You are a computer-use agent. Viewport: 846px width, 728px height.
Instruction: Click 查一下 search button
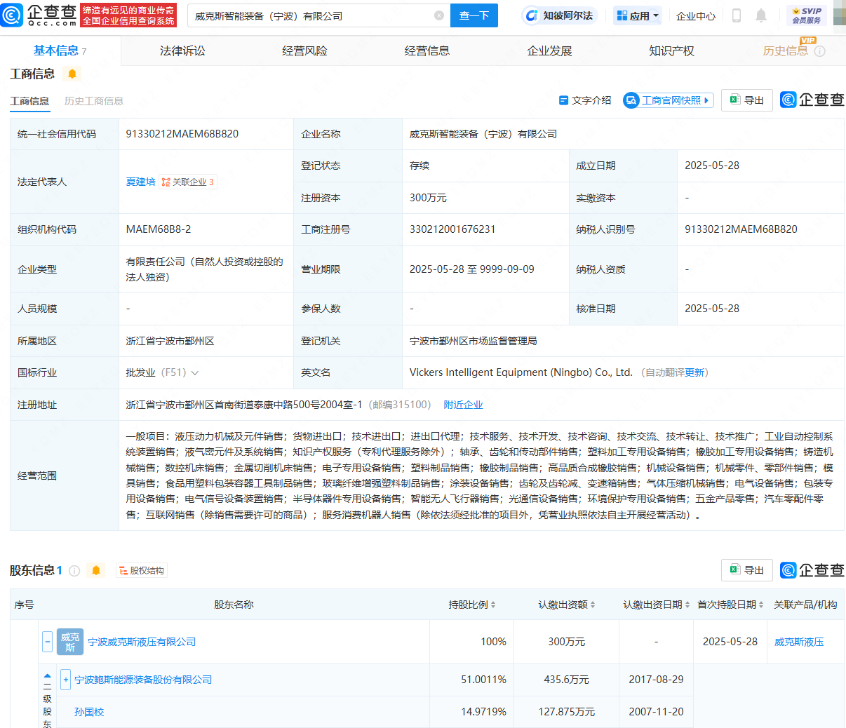click(474, 15)
